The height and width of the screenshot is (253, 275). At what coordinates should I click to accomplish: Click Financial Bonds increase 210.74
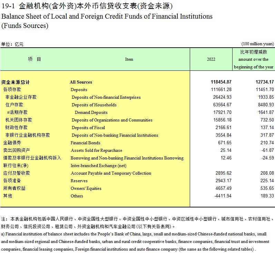(x=267, y=143)
